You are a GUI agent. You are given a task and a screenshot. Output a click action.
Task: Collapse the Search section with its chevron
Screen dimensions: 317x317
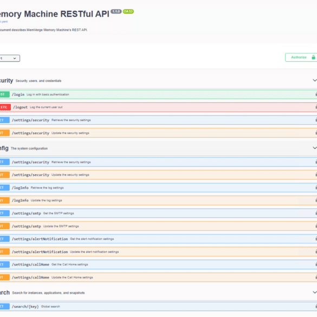tap(315, 292)
